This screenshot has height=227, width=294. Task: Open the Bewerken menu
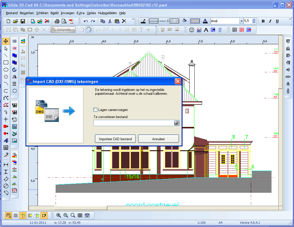(27, 13)
